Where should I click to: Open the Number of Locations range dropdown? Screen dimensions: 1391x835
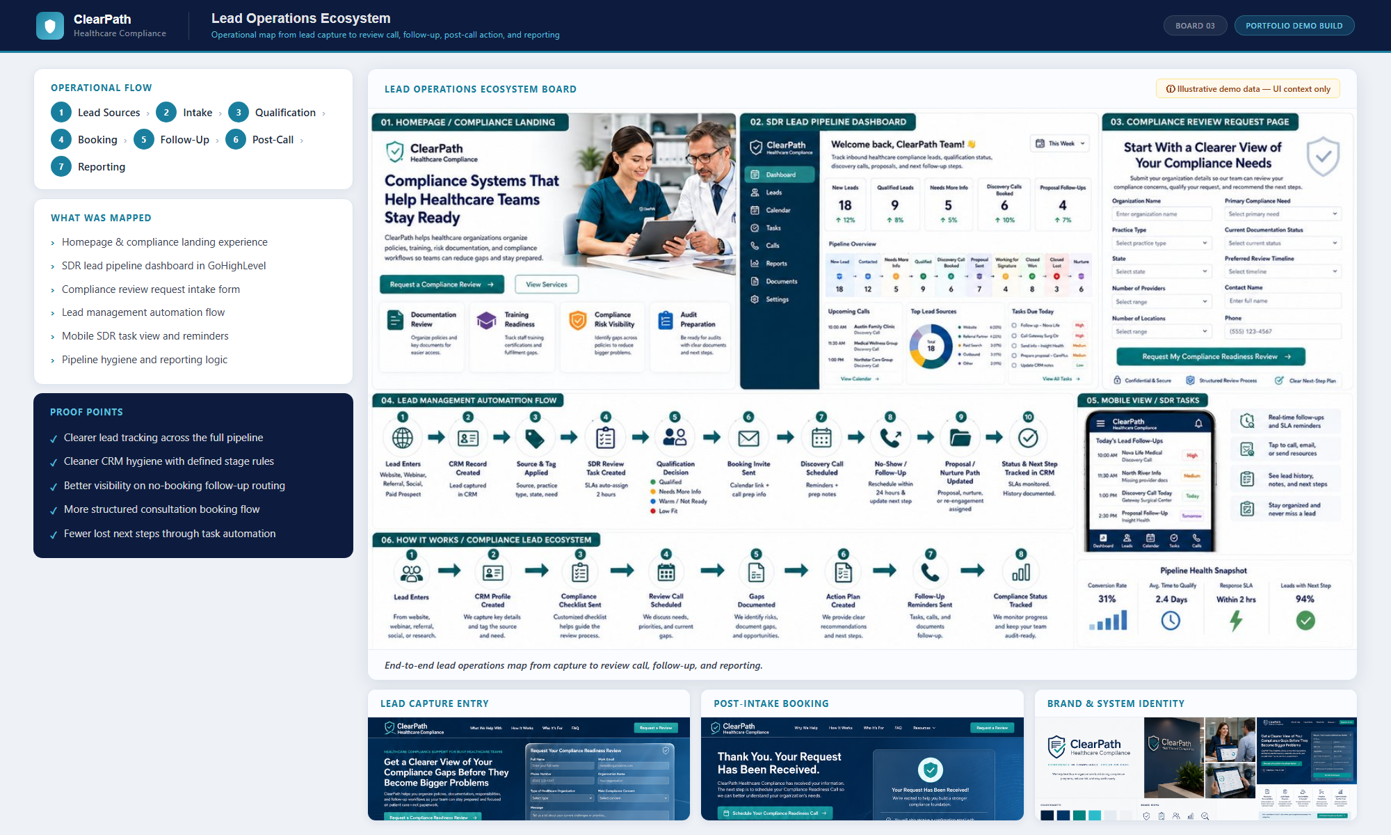pyautogui.click(x=1161, y=331)
